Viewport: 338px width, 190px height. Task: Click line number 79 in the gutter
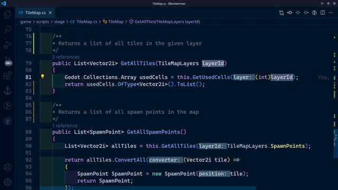[29, 63]
